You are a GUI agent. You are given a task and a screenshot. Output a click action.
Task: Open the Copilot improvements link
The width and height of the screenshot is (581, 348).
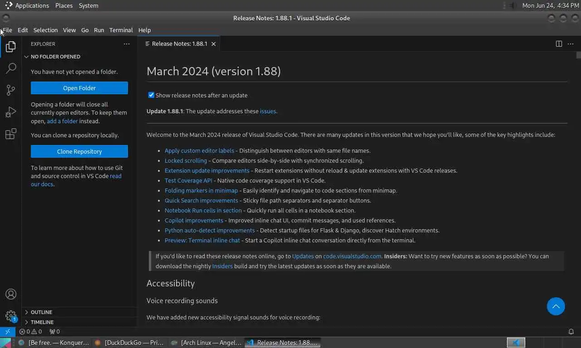click(194, 220)
